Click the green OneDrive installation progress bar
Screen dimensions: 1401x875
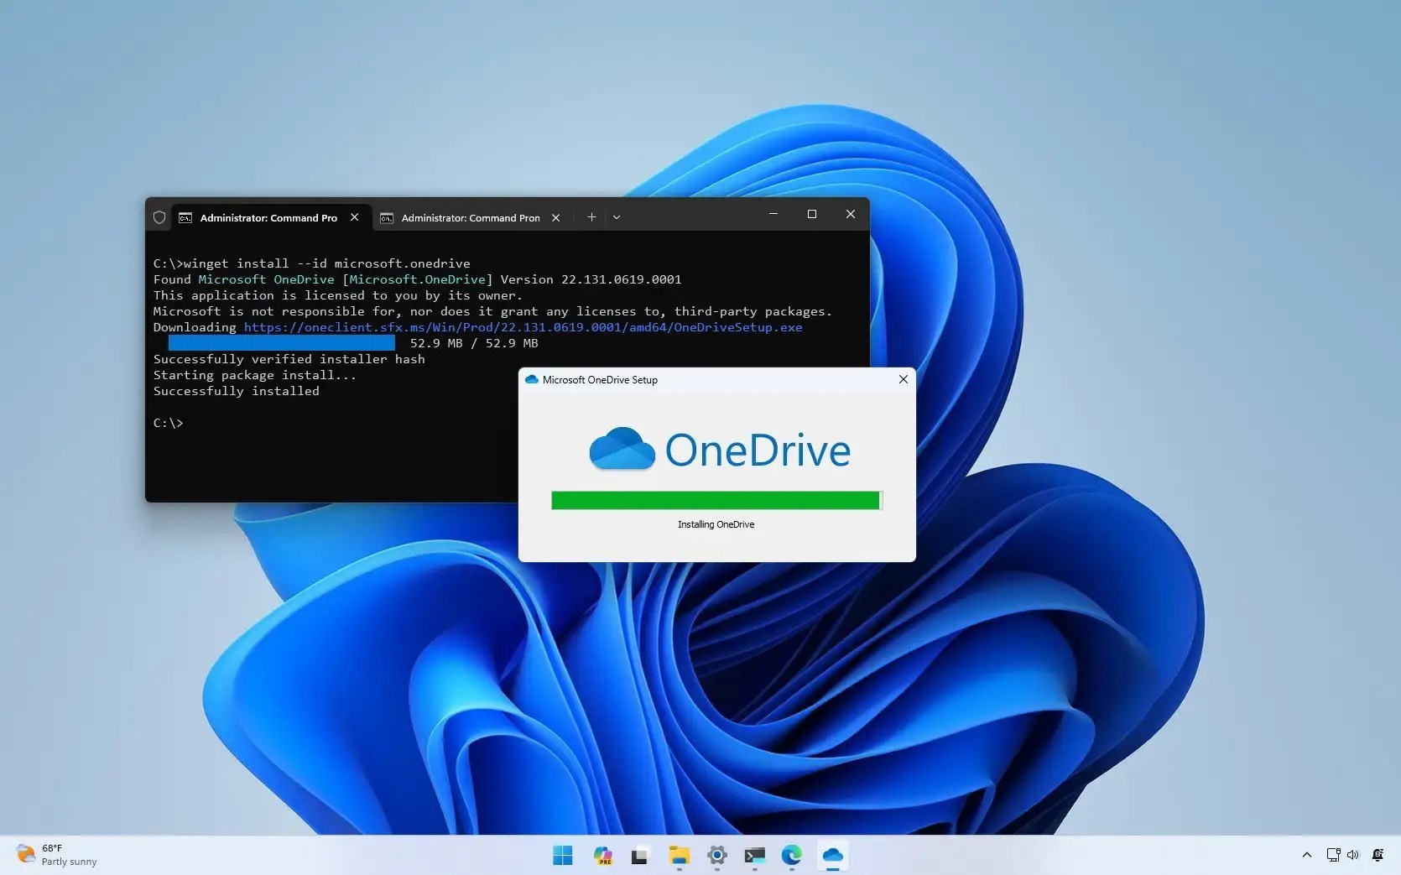(x=715, y=500)
